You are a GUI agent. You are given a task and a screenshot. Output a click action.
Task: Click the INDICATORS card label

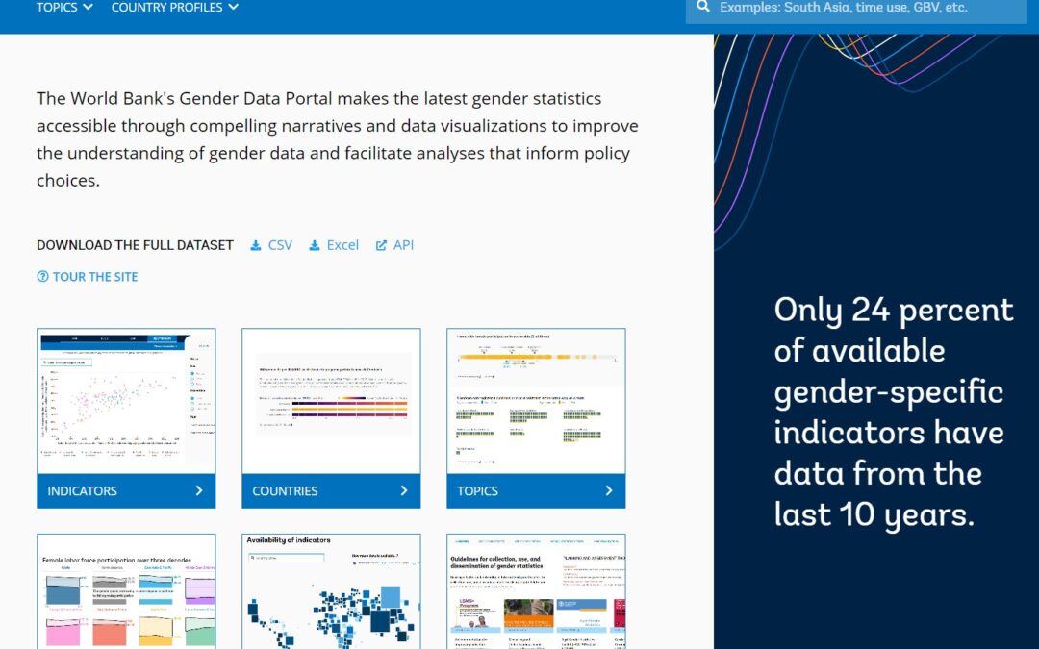tap(82, 490)
